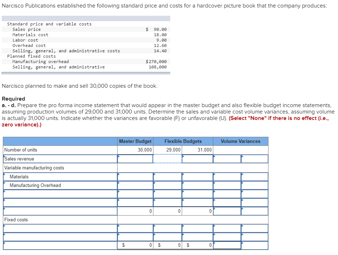The image size is (338, 255).
Task: Click the $270,000 manufacturing overhead value
Action: pos(156,62)
